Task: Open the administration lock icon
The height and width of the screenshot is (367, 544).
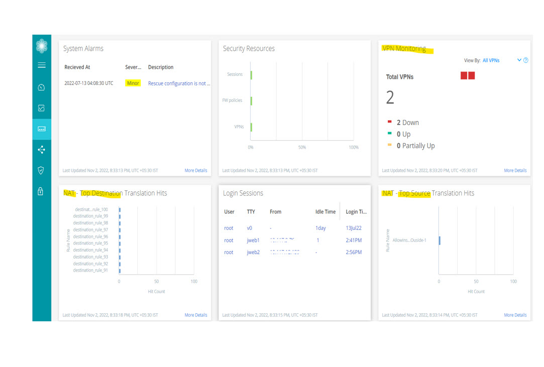Action: coord(41,191)
